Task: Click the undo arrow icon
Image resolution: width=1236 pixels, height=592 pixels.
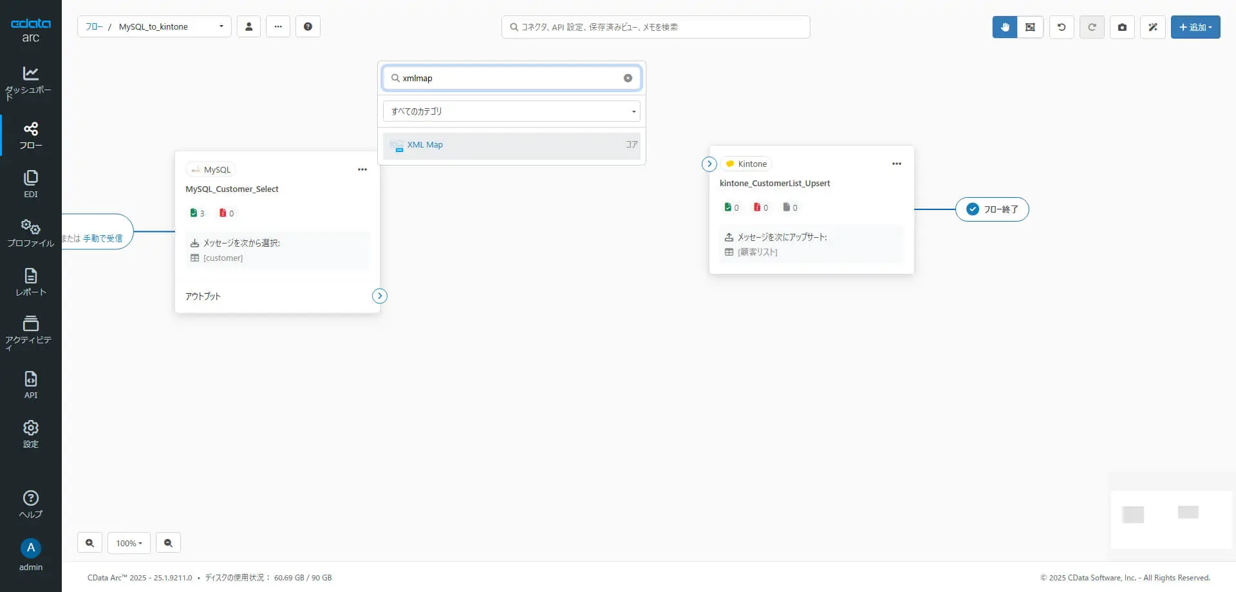Action: tap(1062, 27)
